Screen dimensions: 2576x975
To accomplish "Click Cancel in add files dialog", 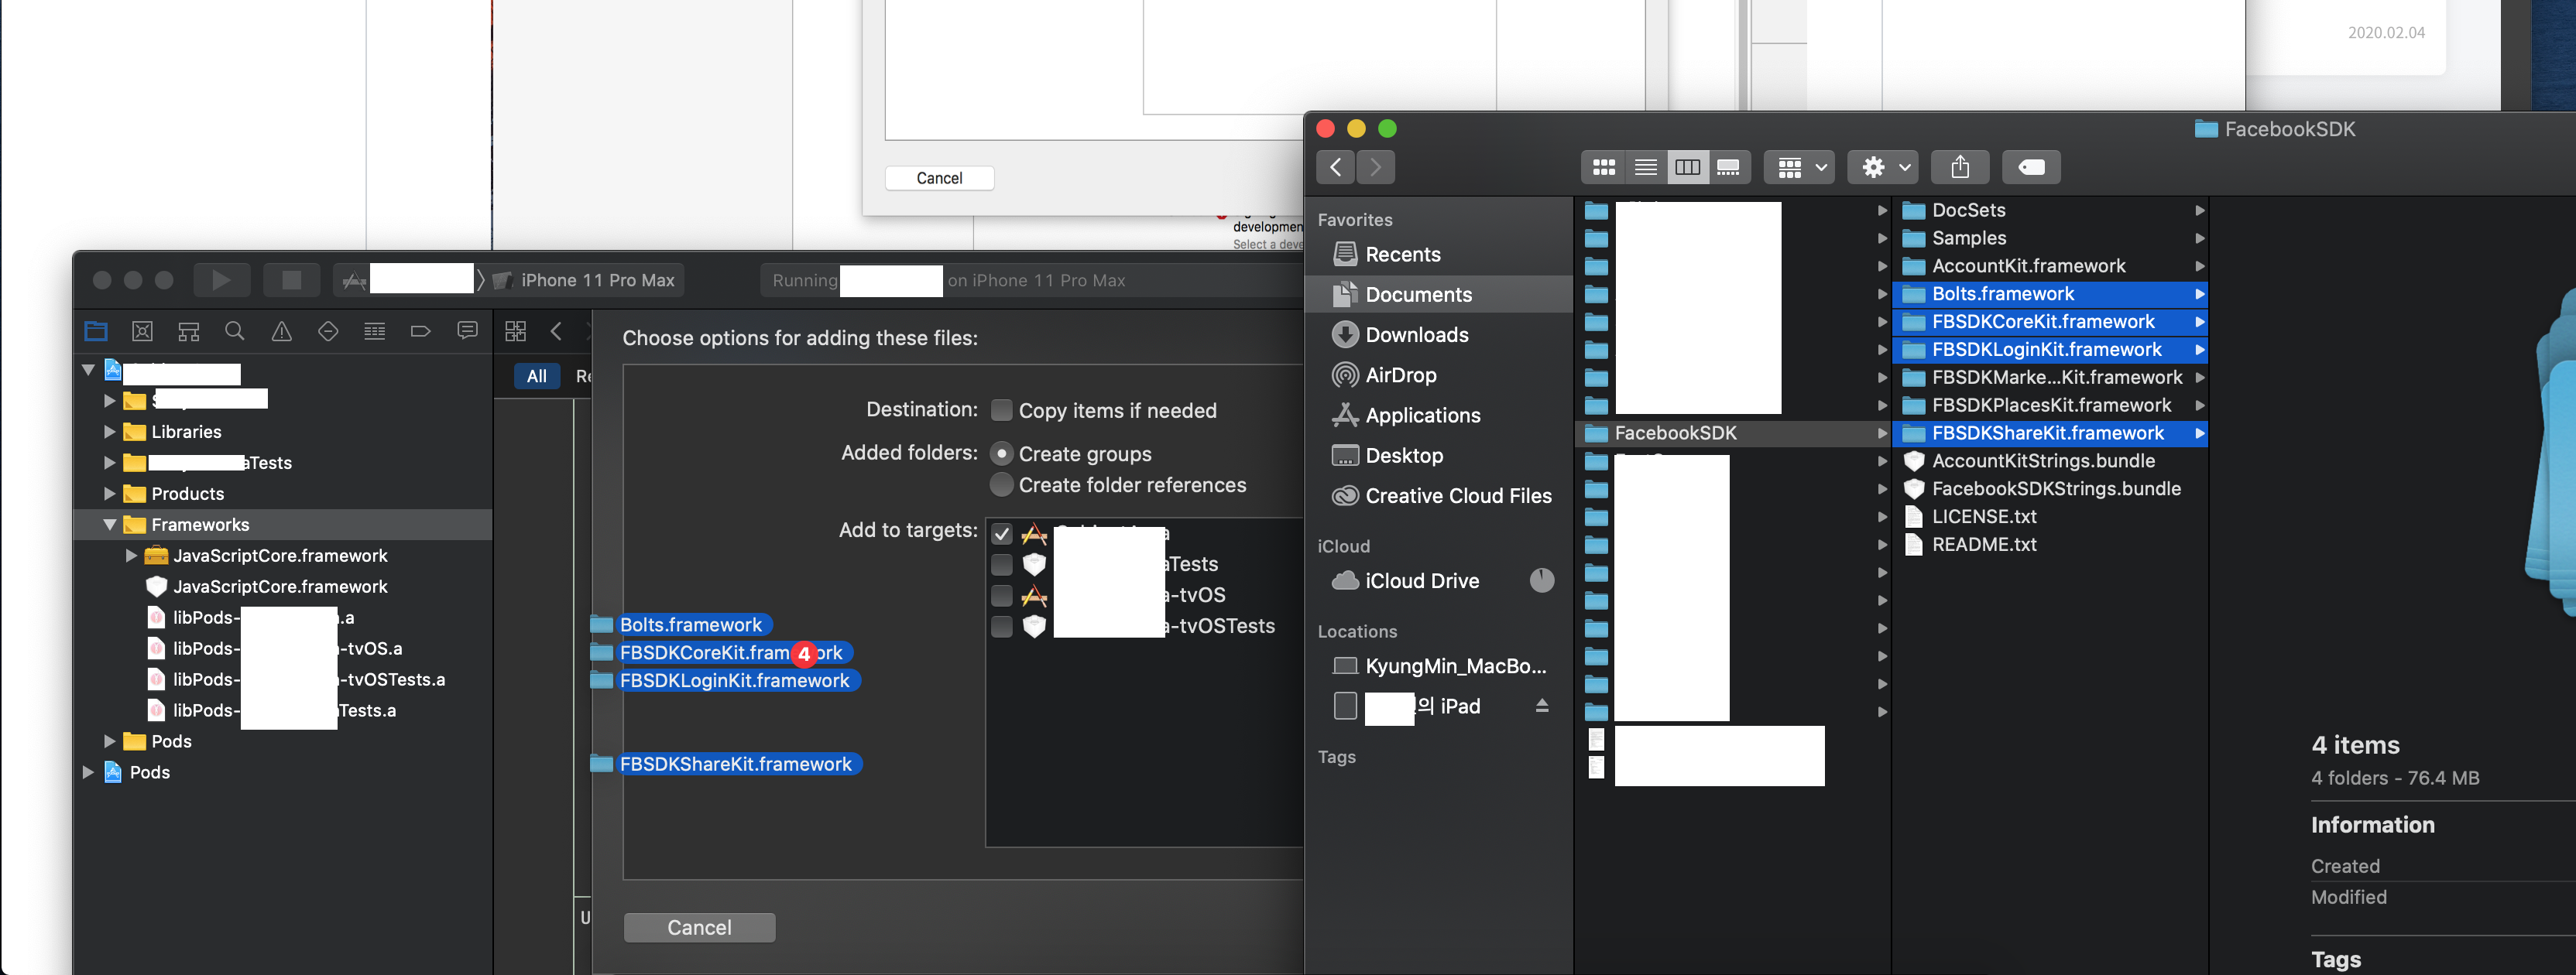I will coord(699,927).
